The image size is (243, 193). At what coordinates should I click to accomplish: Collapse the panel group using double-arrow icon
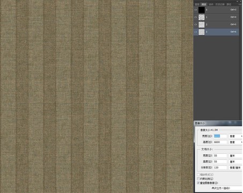238,1
